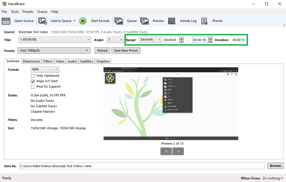
Task: Decrease the range start time
Action: tap(182, 41)
